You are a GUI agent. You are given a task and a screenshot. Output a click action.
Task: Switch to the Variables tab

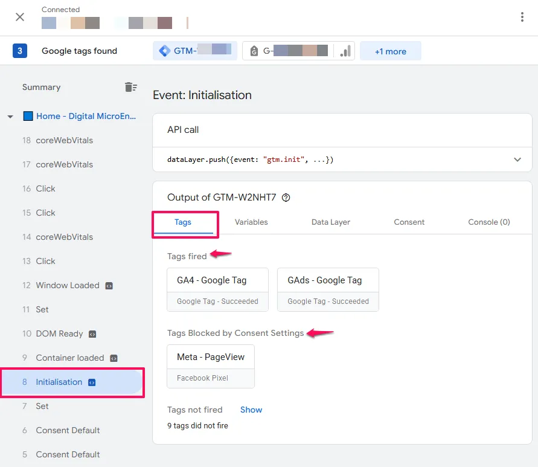coord(251,222)
